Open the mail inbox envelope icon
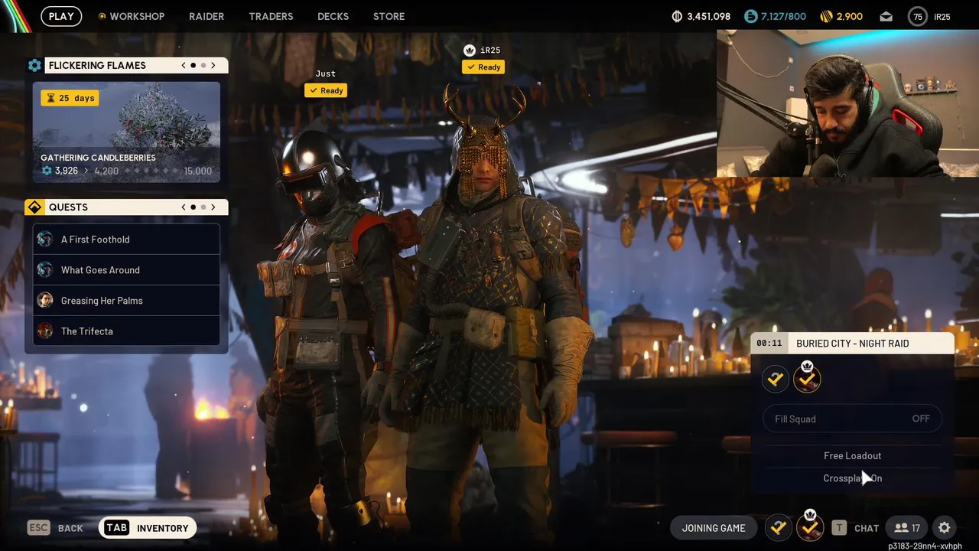Image resolution: width=979 pixels, height=551 pixels. point(886,16)
